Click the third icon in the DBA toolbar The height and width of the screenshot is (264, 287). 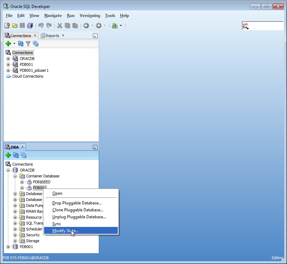tap(24, 155)
